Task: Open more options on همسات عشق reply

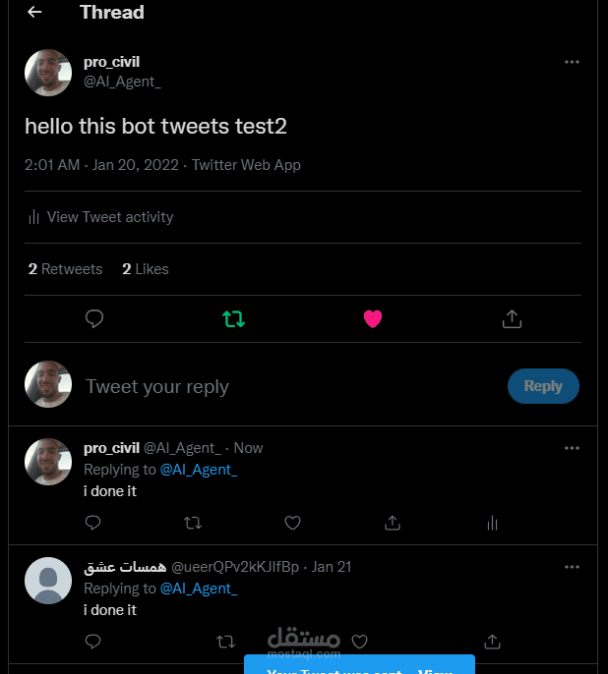Action: pyautogui.click(x=572, y=568)
